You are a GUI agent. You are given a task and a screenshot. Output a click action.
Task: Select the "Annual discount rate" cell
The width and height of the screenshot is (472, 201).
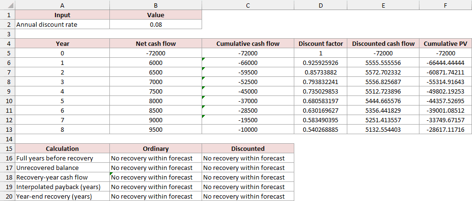(62, 24)
